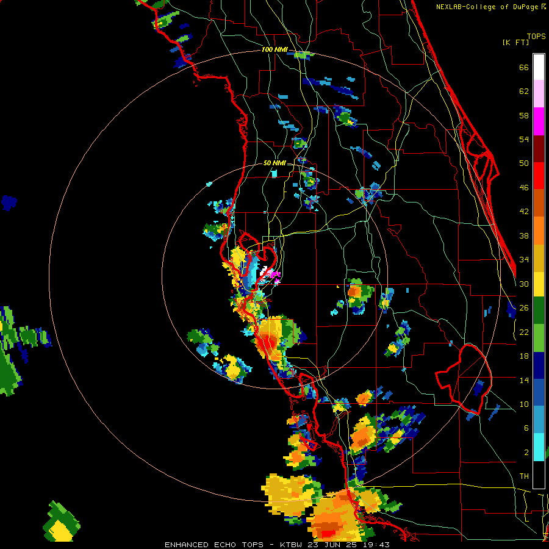Click the legend value 34

tap(524, 260)
